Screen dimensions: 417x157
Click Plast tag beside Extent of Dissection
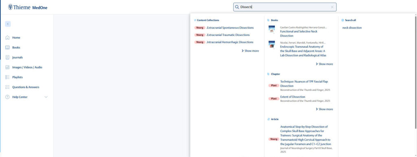tap(274, 98)
